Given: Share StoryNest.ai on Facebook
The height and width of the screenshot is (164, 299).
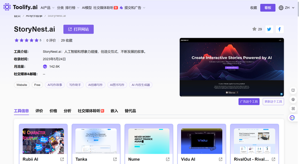Looking at the screenshot, I should [280, 29].
